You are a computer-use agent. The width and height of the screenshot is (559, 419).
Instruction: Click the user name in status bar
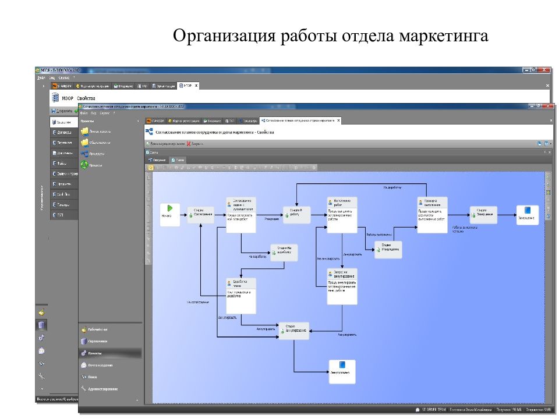coord(470,410)
